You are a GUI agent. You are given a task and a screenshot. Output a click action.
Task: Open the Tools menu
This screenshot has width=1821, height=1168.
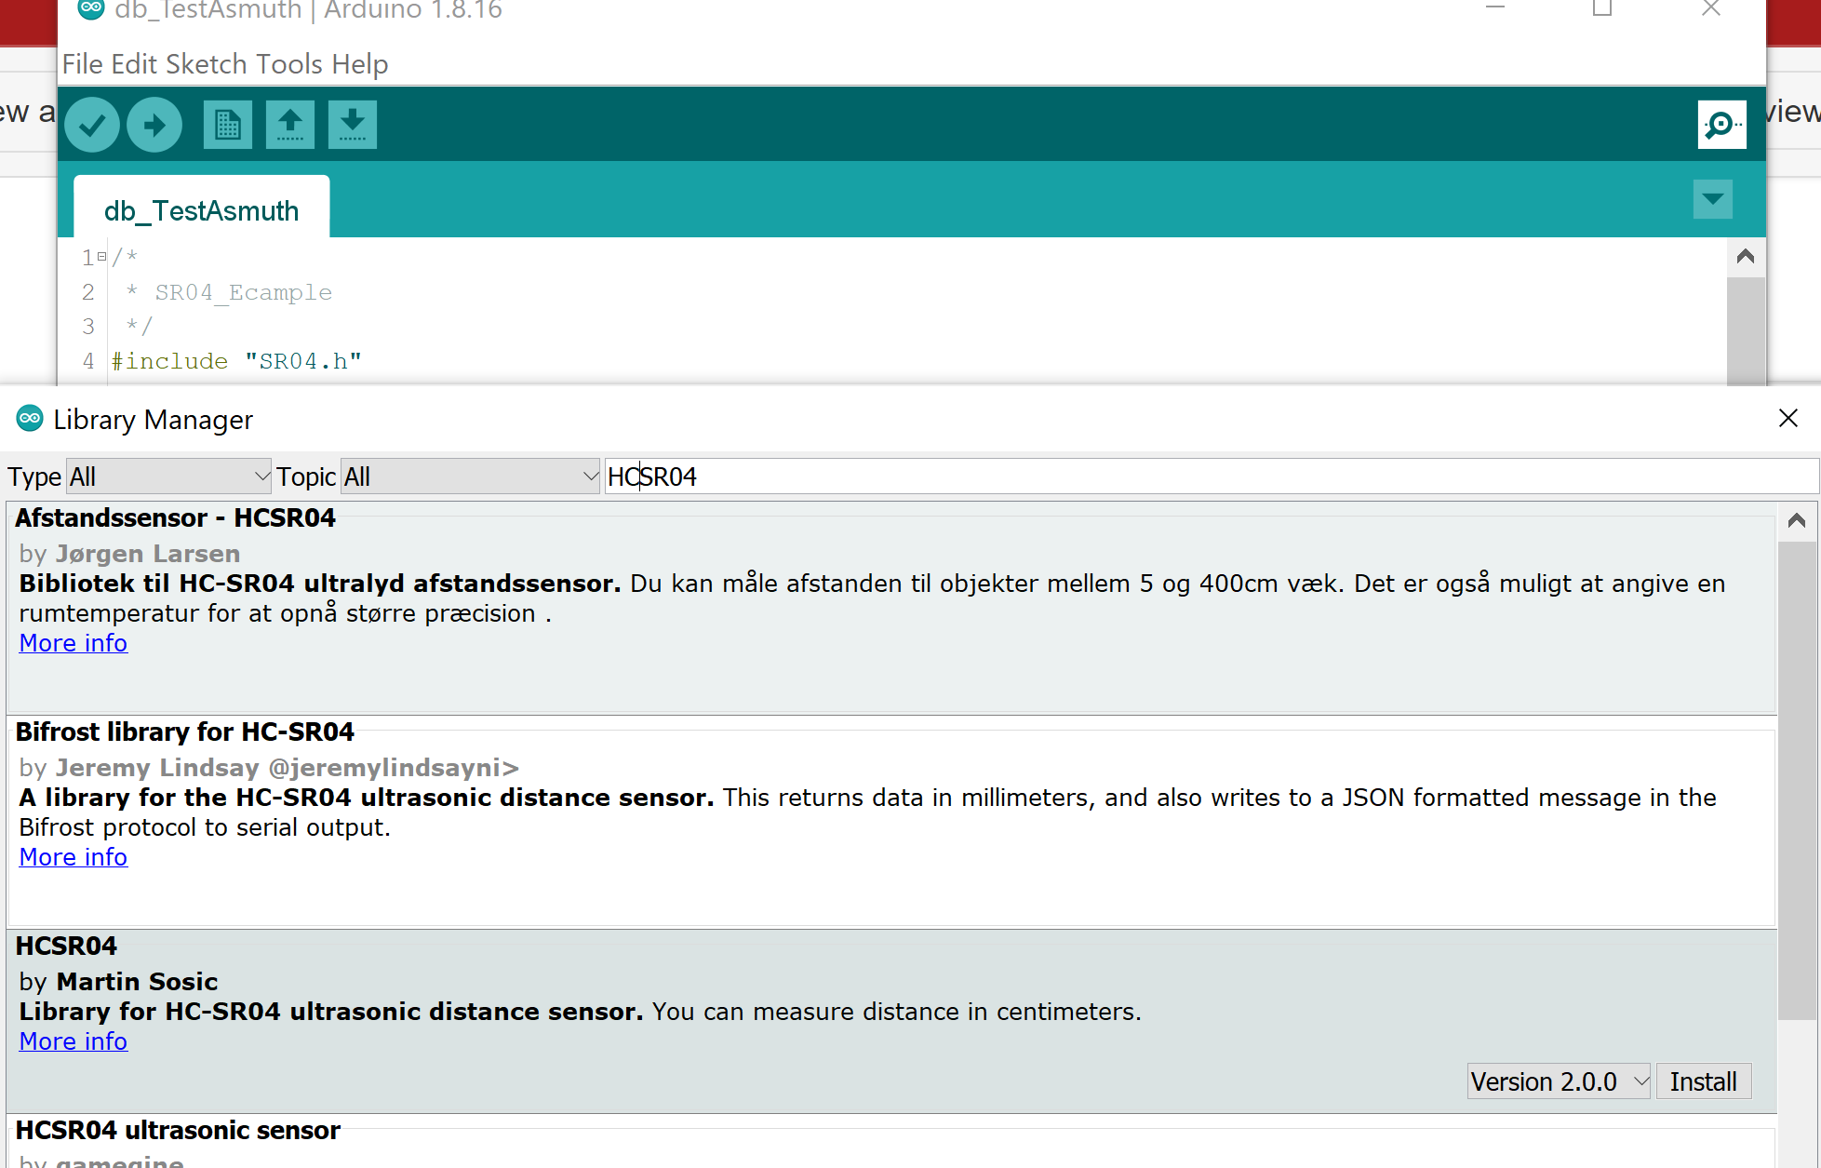(x=289, y=64)
